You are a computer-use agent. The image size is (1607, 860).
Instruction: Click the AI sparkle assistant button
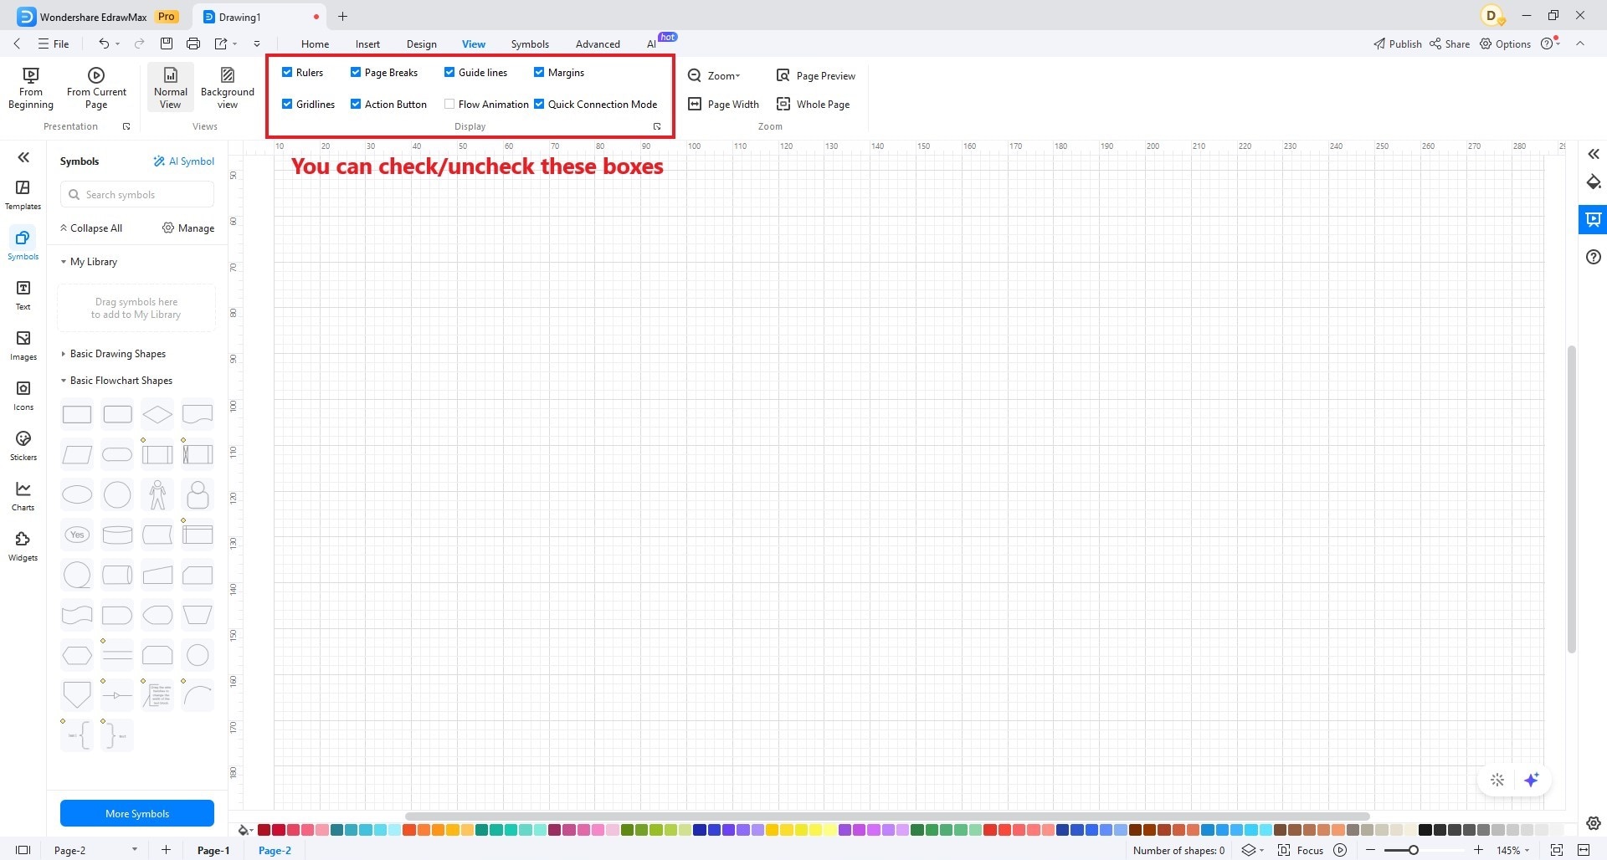pos(1532,780)
